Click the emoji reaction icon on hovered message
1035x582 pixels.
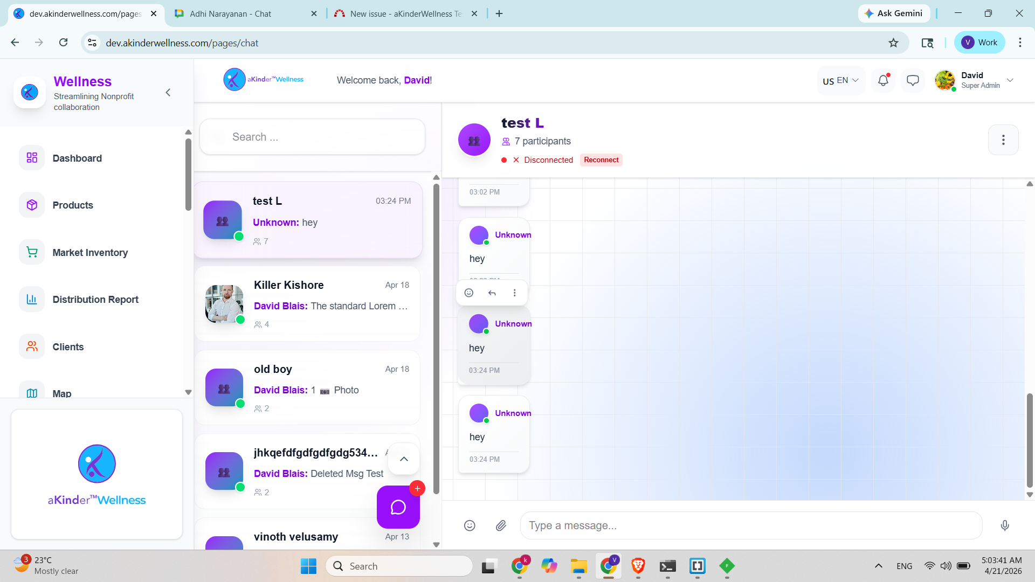(x=469, y=293)
